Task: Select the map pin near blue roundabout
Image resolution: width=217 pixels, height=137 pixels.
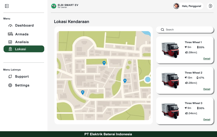Action: [125, 81]
